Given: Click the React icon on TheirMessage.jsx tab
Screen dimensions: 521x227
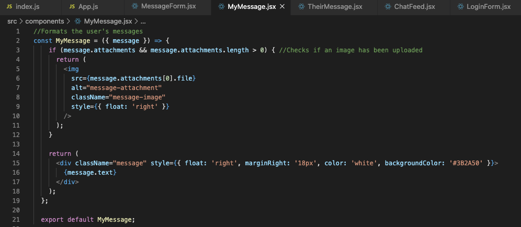Looking at the screenshot, I should click(301, 7).
